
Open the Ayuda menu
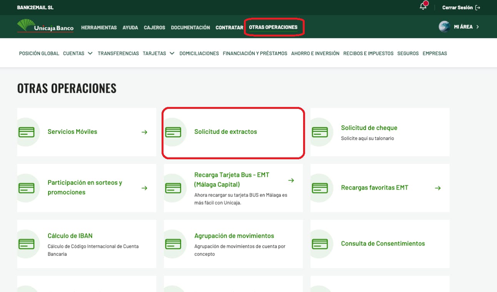[130, 28]
